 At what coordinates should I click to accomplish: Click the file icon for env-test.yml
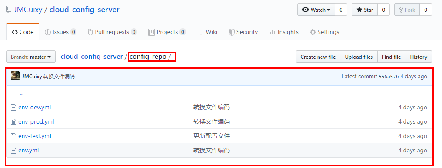tap(13, 136)
